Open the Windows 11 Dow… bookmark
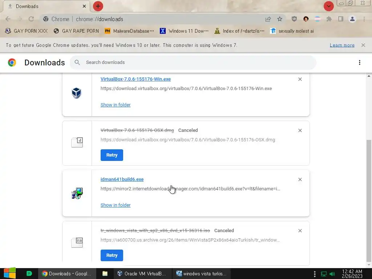The image size is (372, 279). [184, 31]
